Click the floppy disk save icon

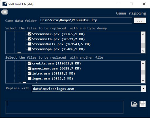click(143, 104)
